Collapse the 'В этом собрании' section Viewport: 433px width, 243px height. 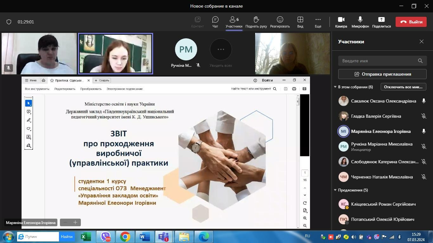click(335, 87)
